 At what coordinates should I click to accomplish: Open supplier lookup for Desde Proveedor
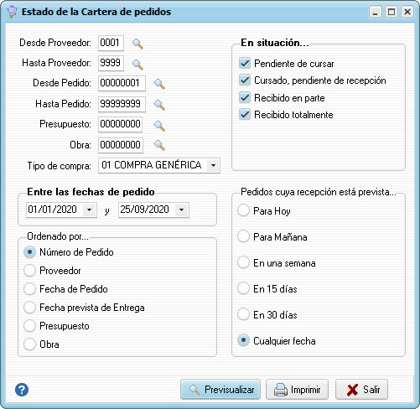click(137, 44)
